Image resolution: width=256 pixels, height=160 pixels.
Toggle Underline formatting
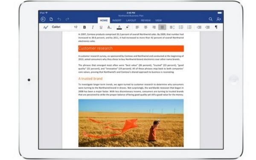click(x=101, y=27)
